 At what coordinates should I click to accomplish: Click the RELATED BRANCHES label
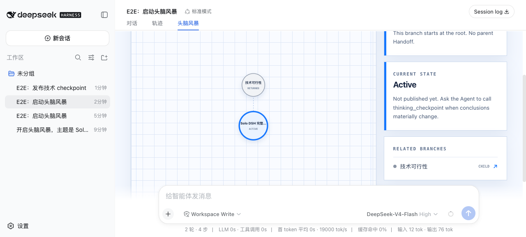[x=420, y=149]
